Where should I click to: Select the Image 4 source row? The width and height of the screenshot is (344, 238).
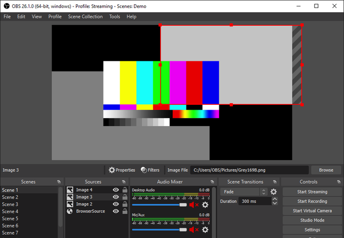[97, 190]
